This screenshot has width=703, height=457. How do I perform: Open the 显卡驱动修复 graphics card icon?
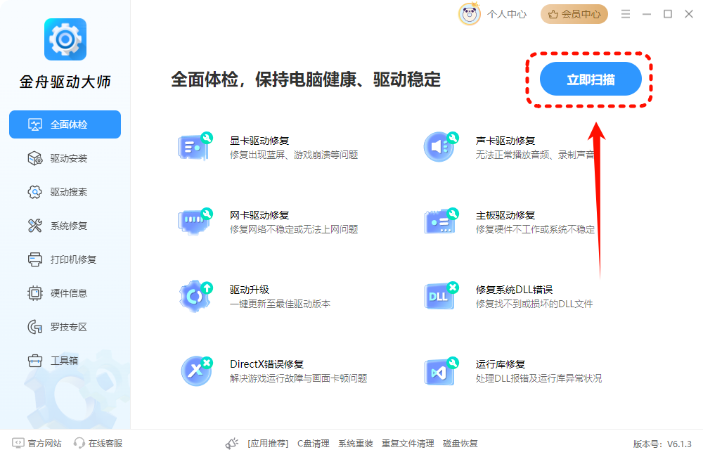tap(195, 147)
